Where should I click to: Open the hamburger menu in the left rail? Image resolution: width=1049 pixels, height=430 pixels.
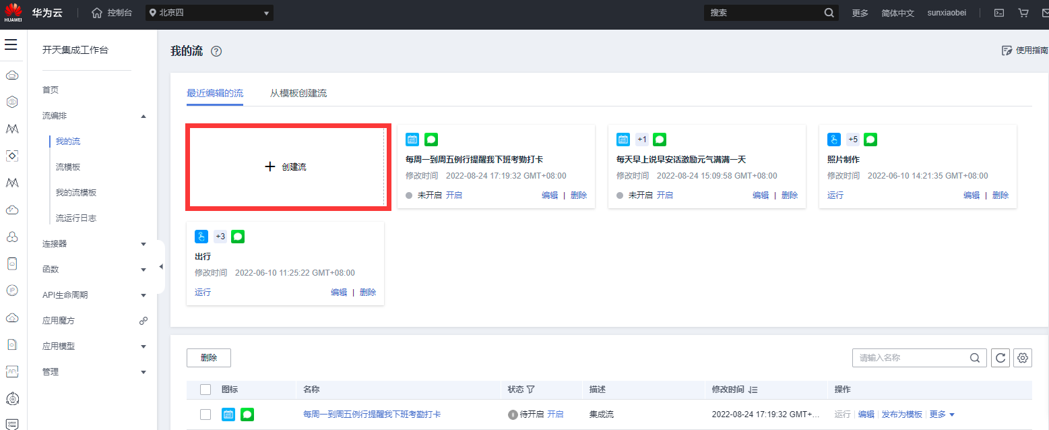pos(11,44)
